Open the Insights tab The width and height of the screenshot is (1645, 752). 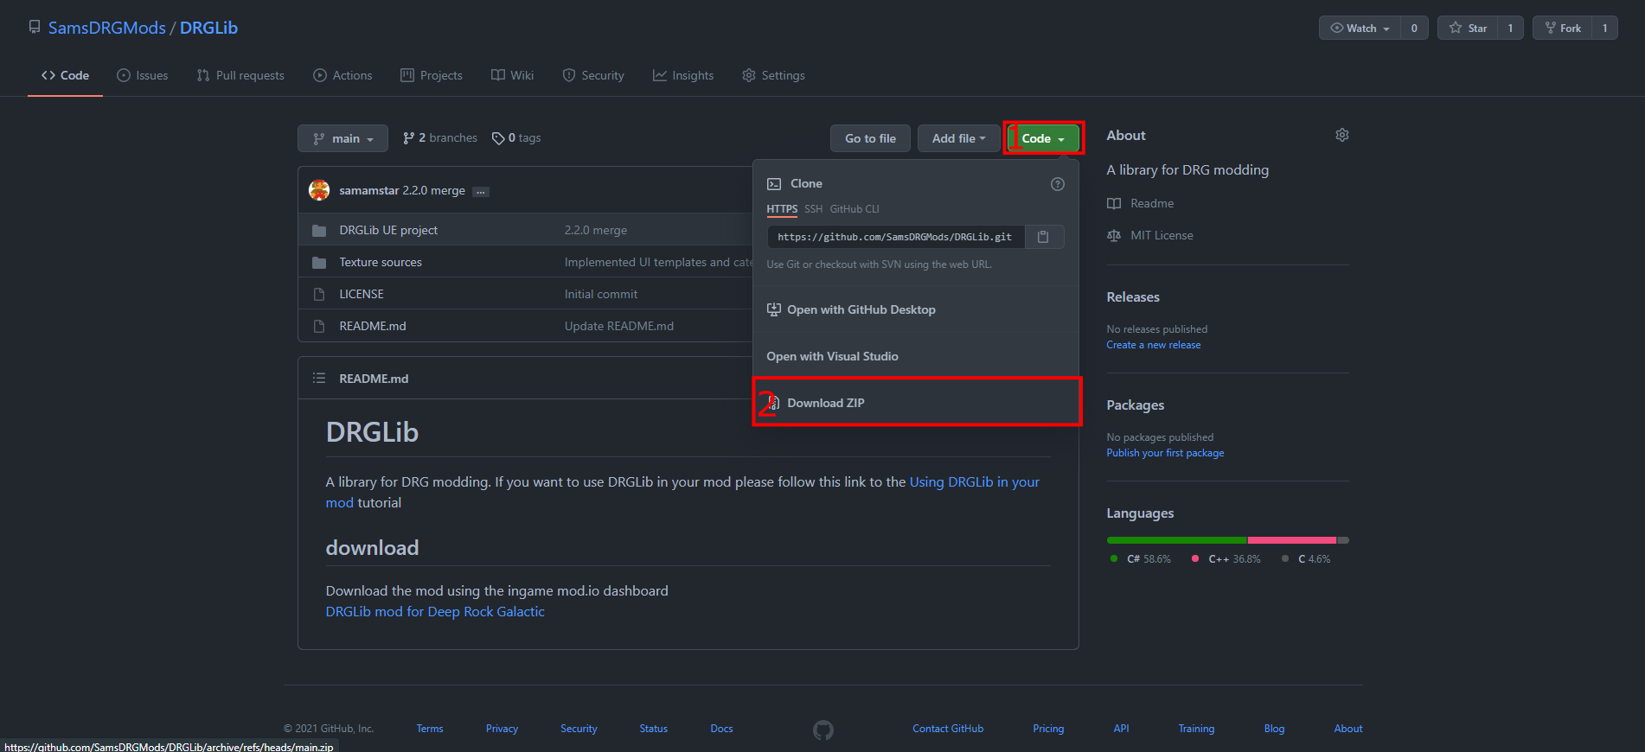(x=683, y=75)
